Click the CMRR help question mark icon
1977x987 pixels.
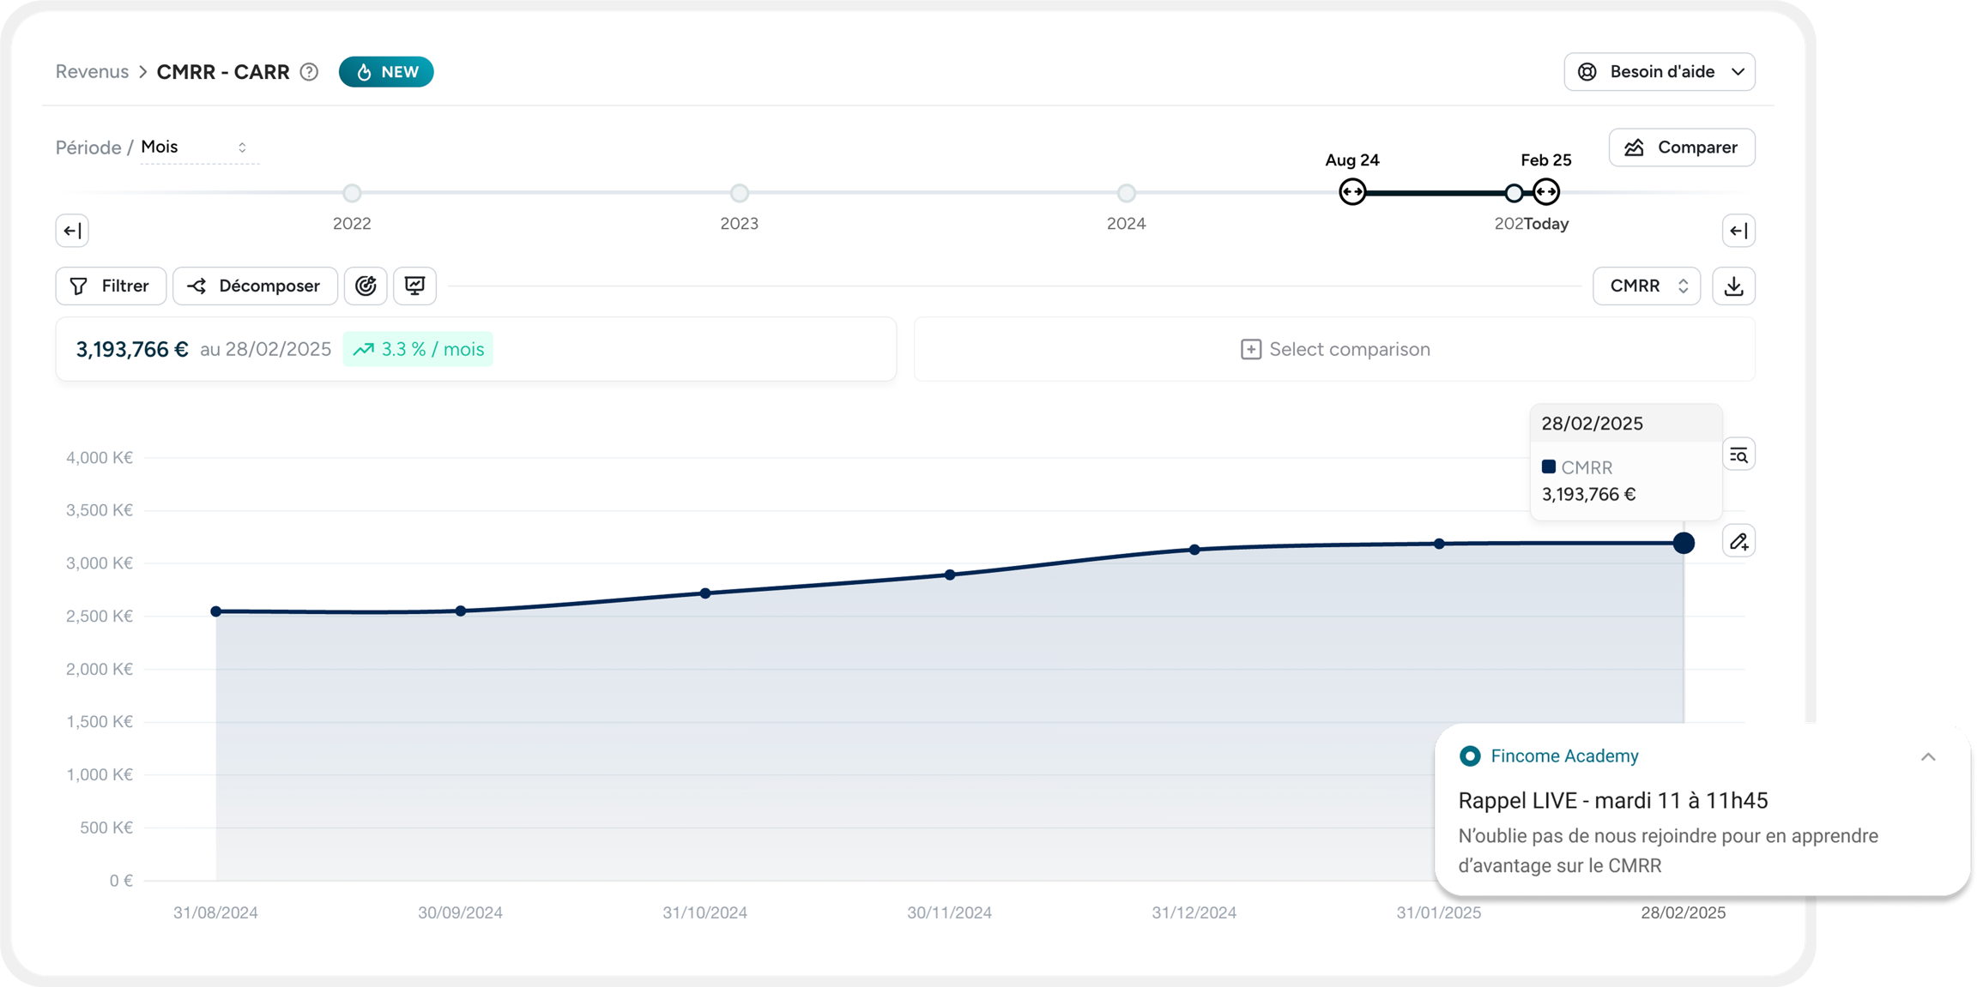point(309,72)
